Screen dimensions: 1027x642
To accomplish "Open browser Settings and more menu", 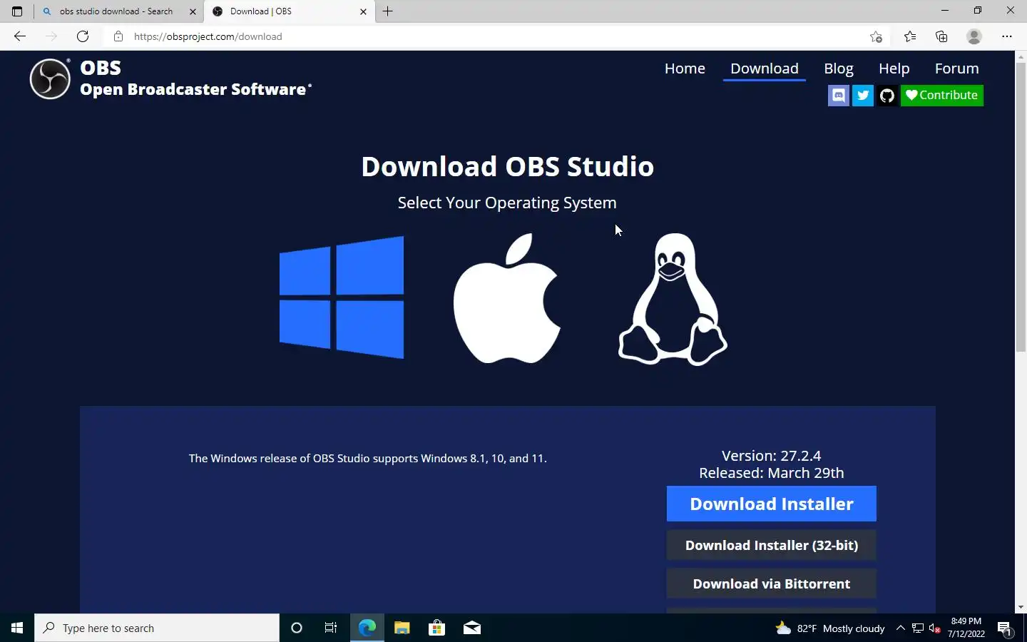I will tap(1007, 36).
